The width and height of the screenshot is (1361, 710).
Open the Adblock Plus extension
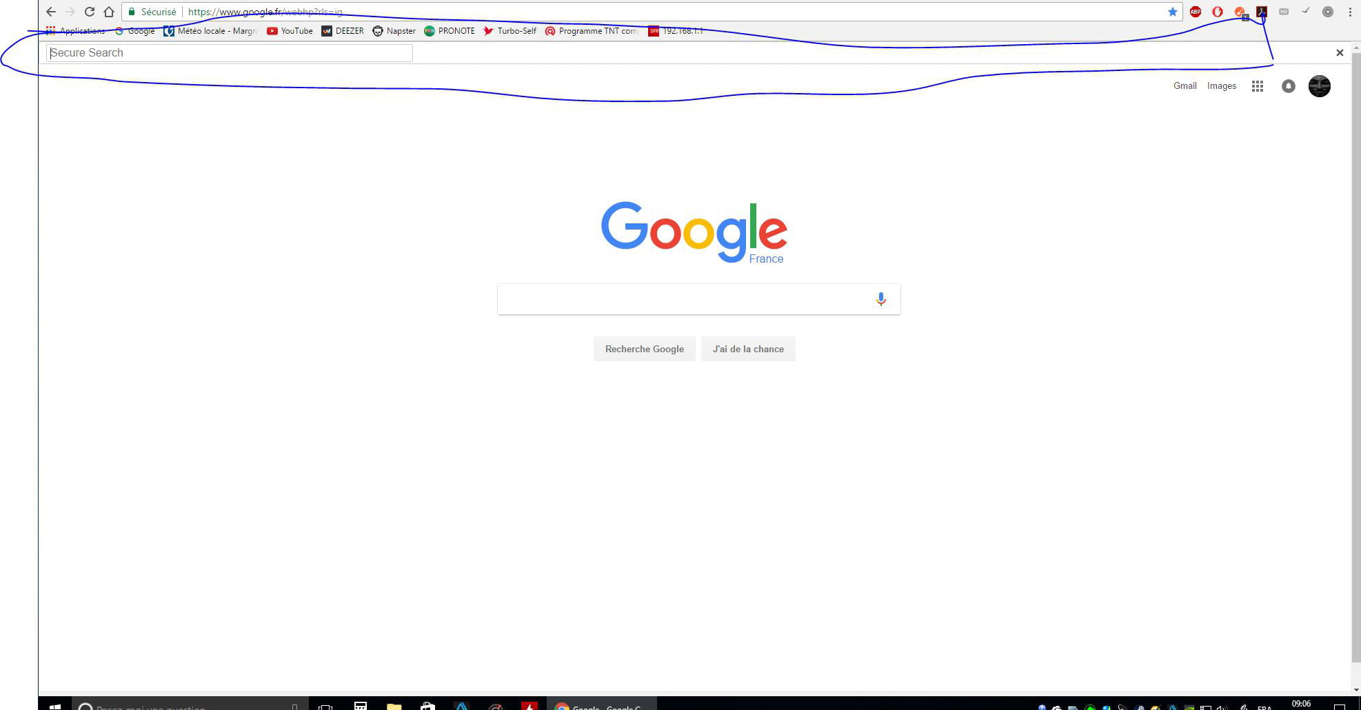[x=1196, y=12]
